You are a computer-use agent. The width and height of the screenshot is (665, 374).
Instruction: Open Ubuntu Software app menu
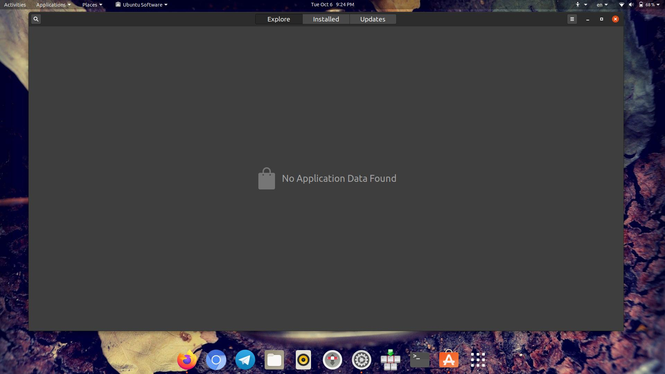142,5
